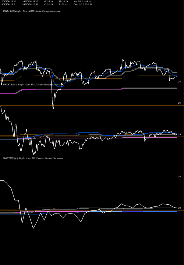The height and width of the screenshot is (265, 184).
Task: Click the 200EMA value in header
Action: pyautogui.click(x=30, y=4)
